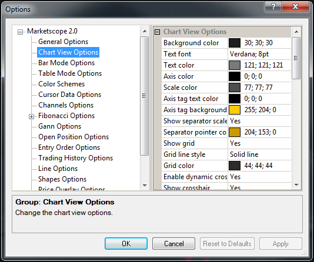Click the Axis tag text color swatch
This screenshot has height=262, width=314.
(235, 99)
